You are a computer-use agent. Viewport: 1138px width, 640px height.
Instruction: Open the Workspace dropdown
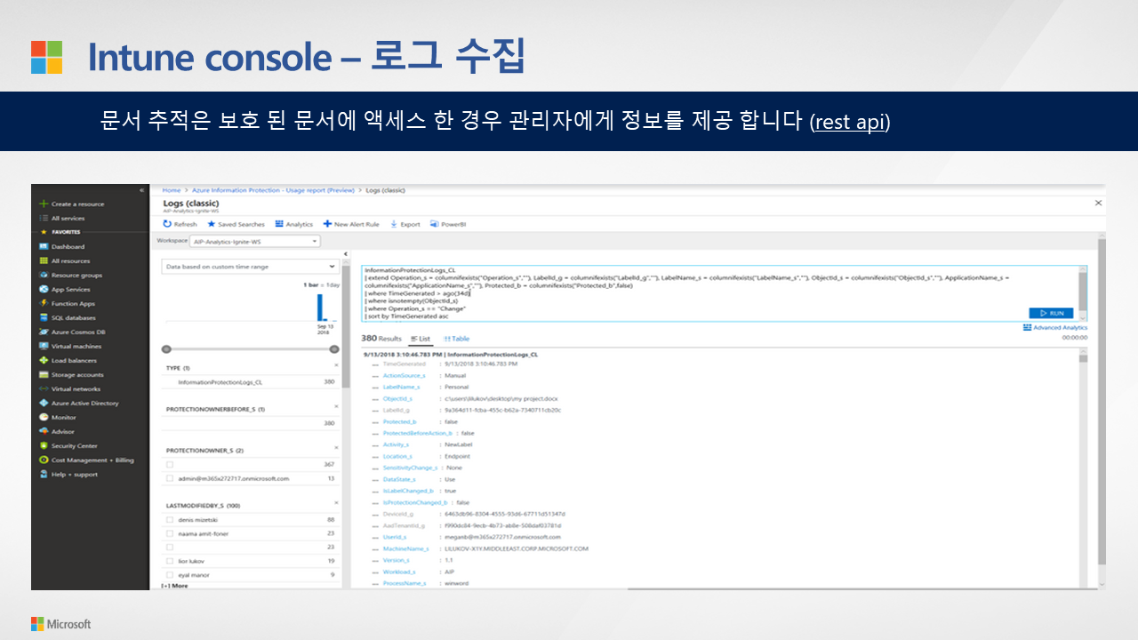click(x=254, y=241)
